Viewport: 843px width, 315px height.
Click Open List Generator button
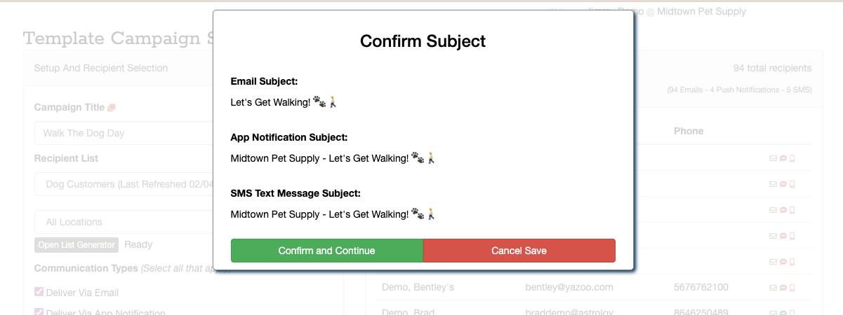tap(77, 245)
